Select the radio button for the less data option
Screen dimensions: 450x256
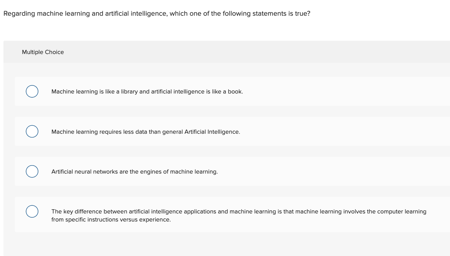pyautogui.click(x=32, y=131)
